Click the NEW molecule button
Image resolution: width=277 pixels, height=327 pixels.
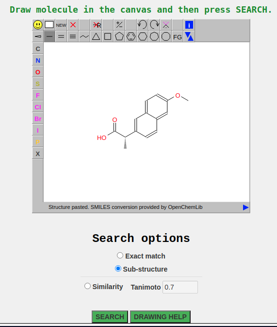61,25
